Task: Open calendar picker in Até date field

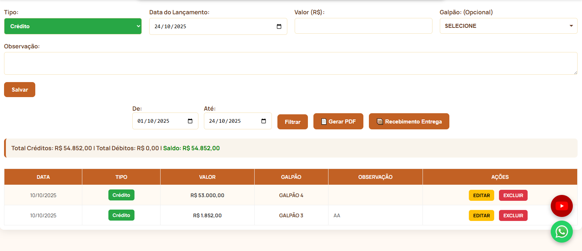Action: (x=263, y=121)
